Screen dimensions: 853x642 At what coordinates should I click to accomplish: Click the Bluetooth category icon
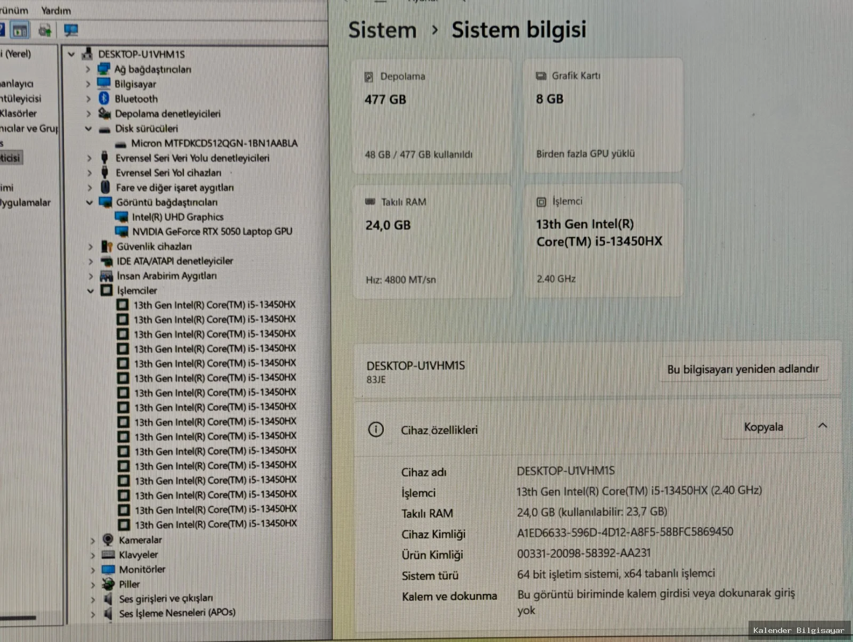[104, 99]
